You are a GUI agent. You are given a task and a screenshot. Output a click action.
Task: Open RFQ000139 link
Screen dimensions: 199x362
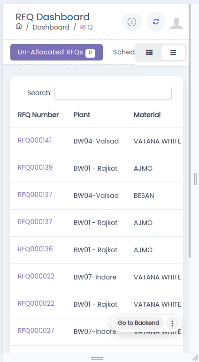pyautogui.click(x=35, y=167)
